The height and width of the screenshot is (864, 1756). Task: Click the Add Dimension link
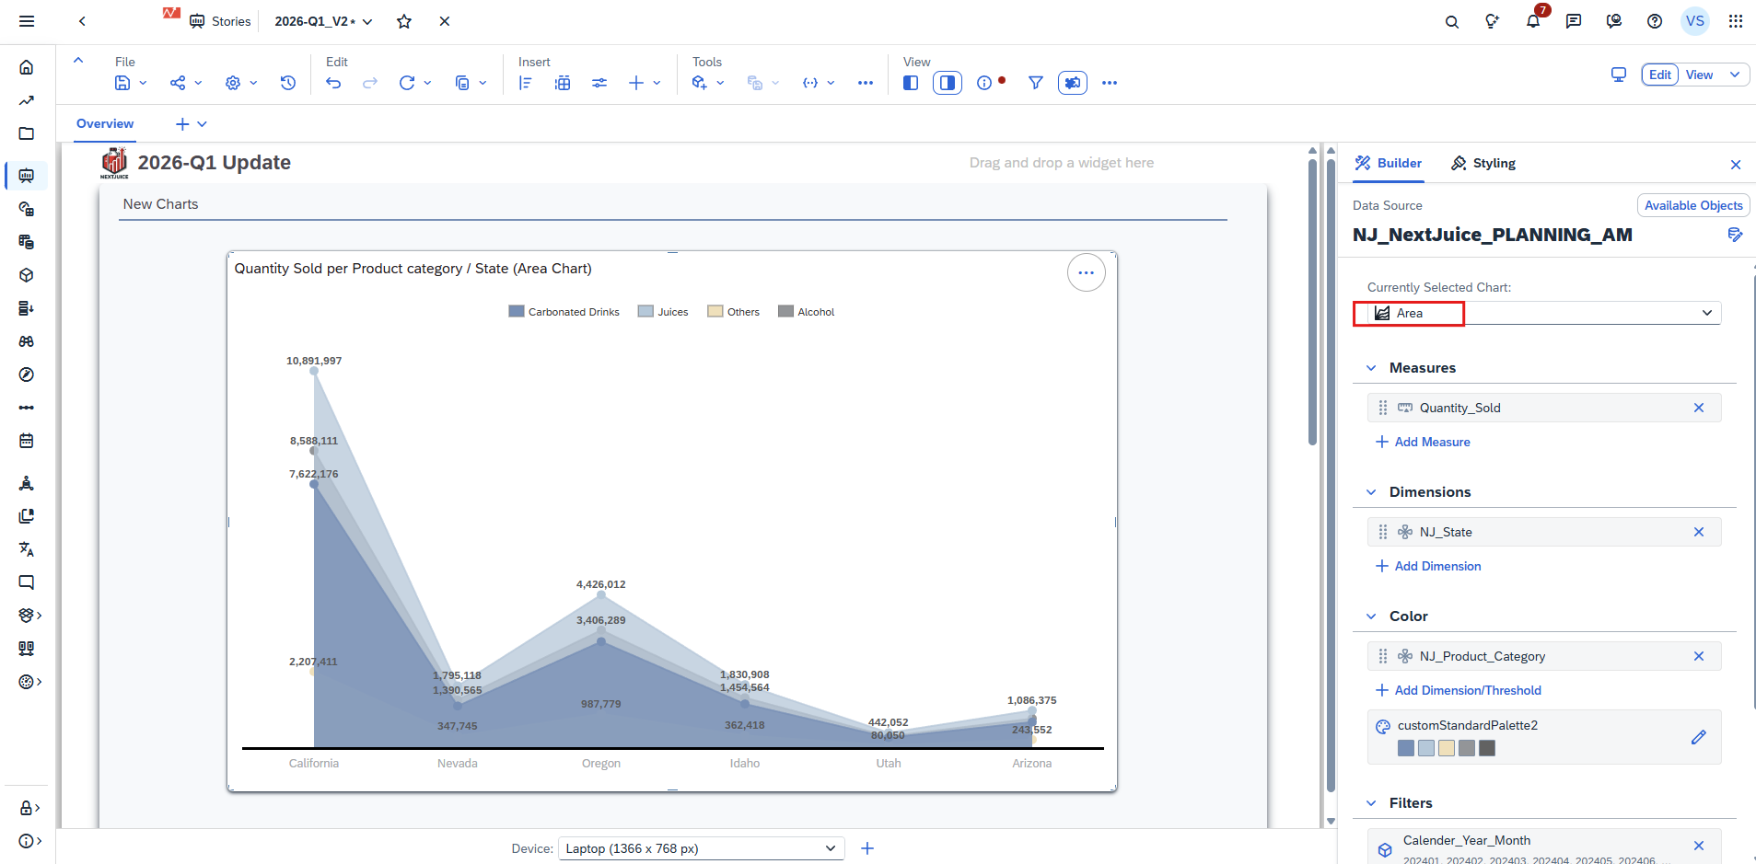(x=1428, y=566)
